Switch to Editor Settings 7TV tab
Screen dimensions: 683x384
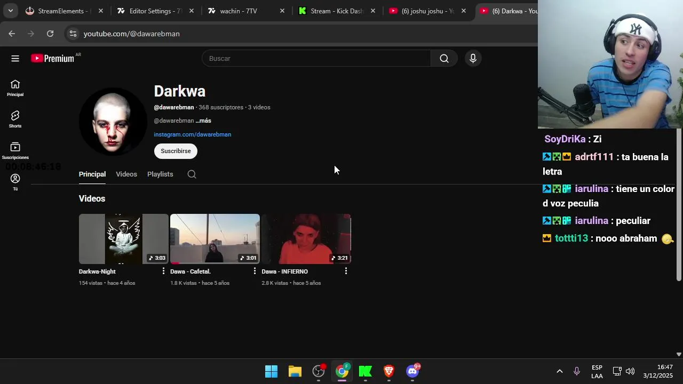tap(156, 11)
